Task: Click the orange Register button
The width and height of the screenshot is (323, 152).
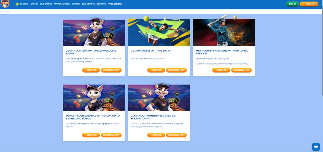Action: pyautogui.click(x=309, y=4)
